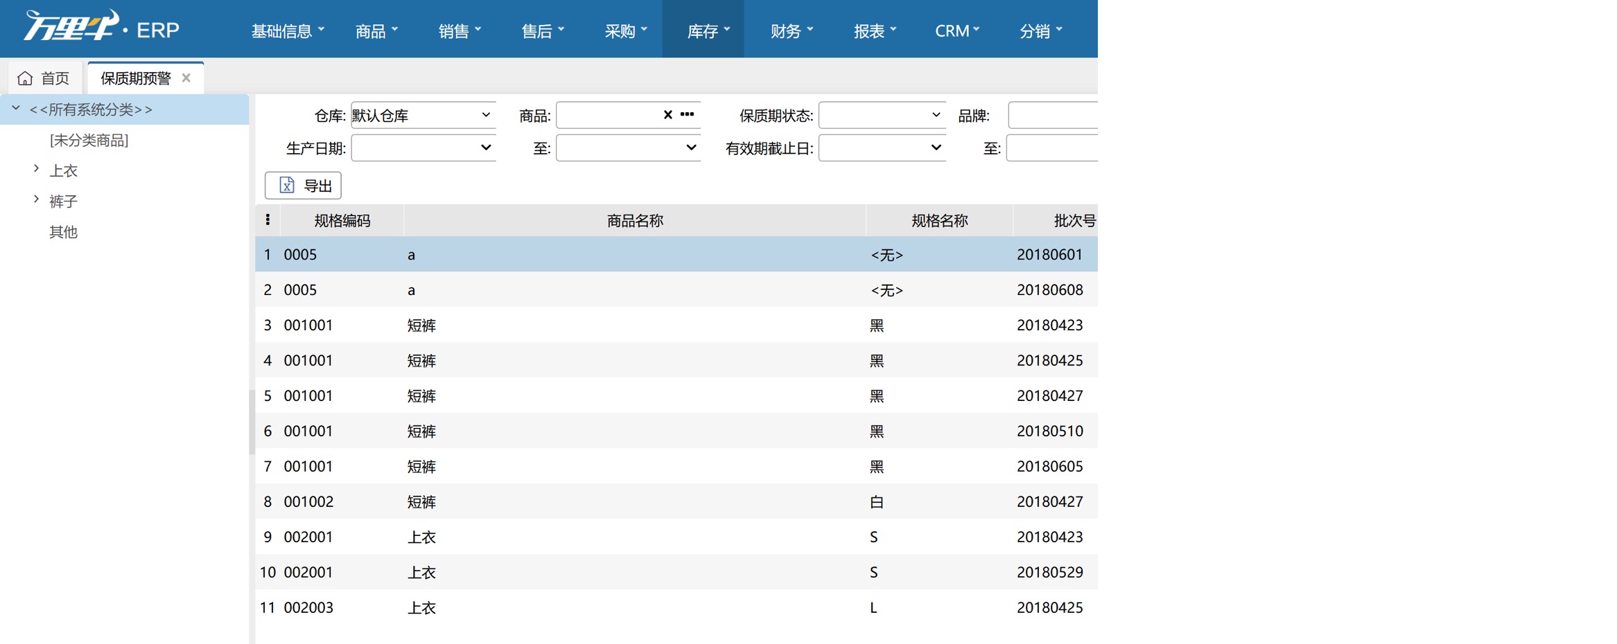Open product picker via three-dots icon
1617x644 pixels.
click(x=688, y=115)
